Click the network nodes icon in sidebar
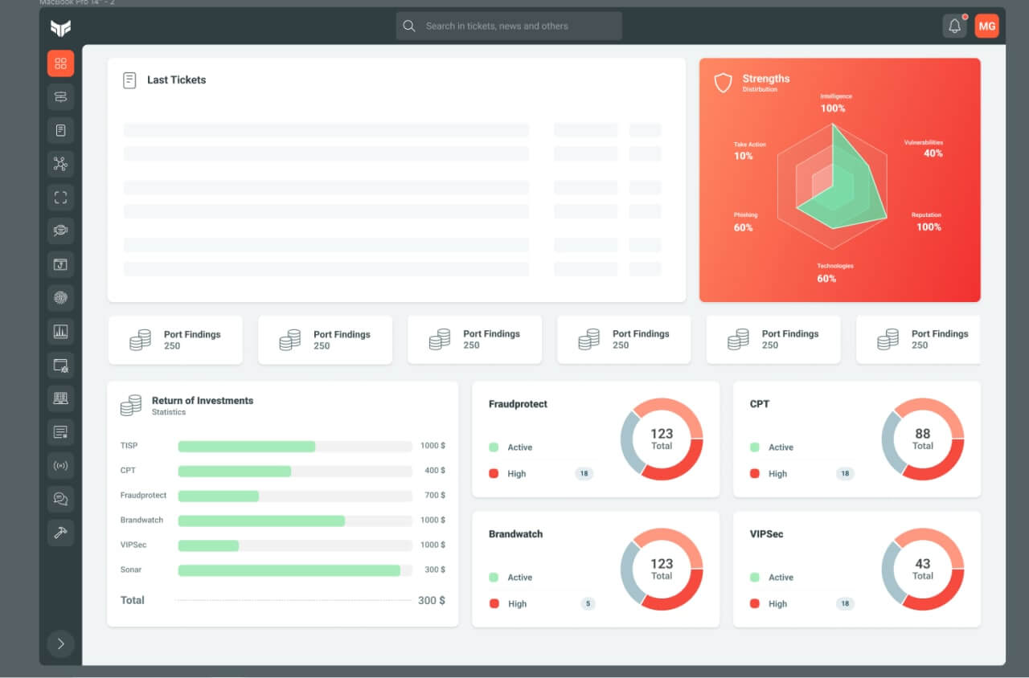This screenshot has width=1029, height=678. (60, 164)
